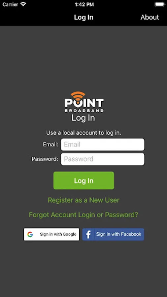Tap the Carrier text in status bar
This screenshot has width=167, height=297.
(x=10, y=4)
